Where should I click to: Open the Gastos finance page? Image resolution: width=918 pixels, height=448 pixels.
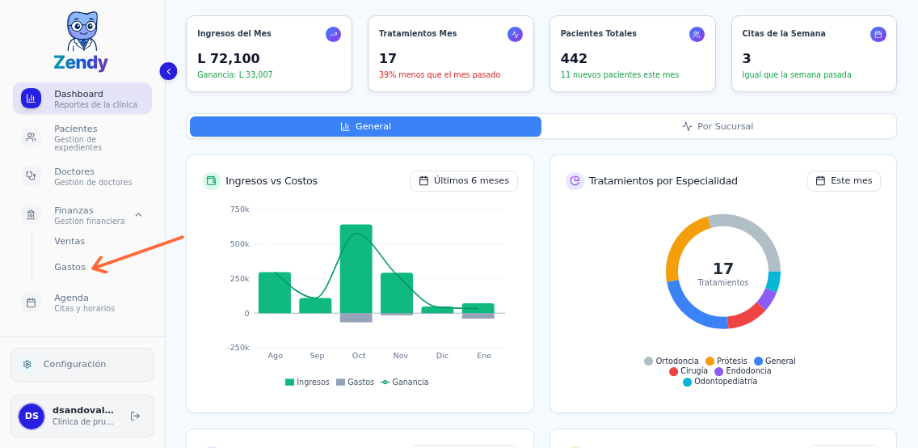(x=69, y=267)
